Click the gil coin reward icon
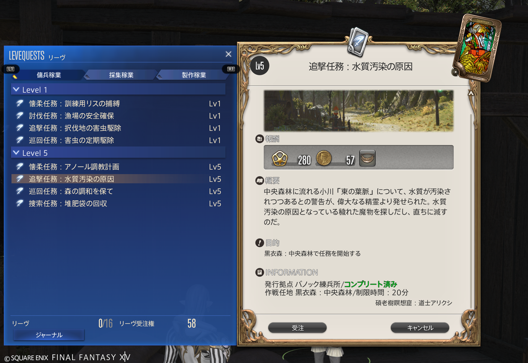This screenshot has height=363, width=528. (324, 158)
